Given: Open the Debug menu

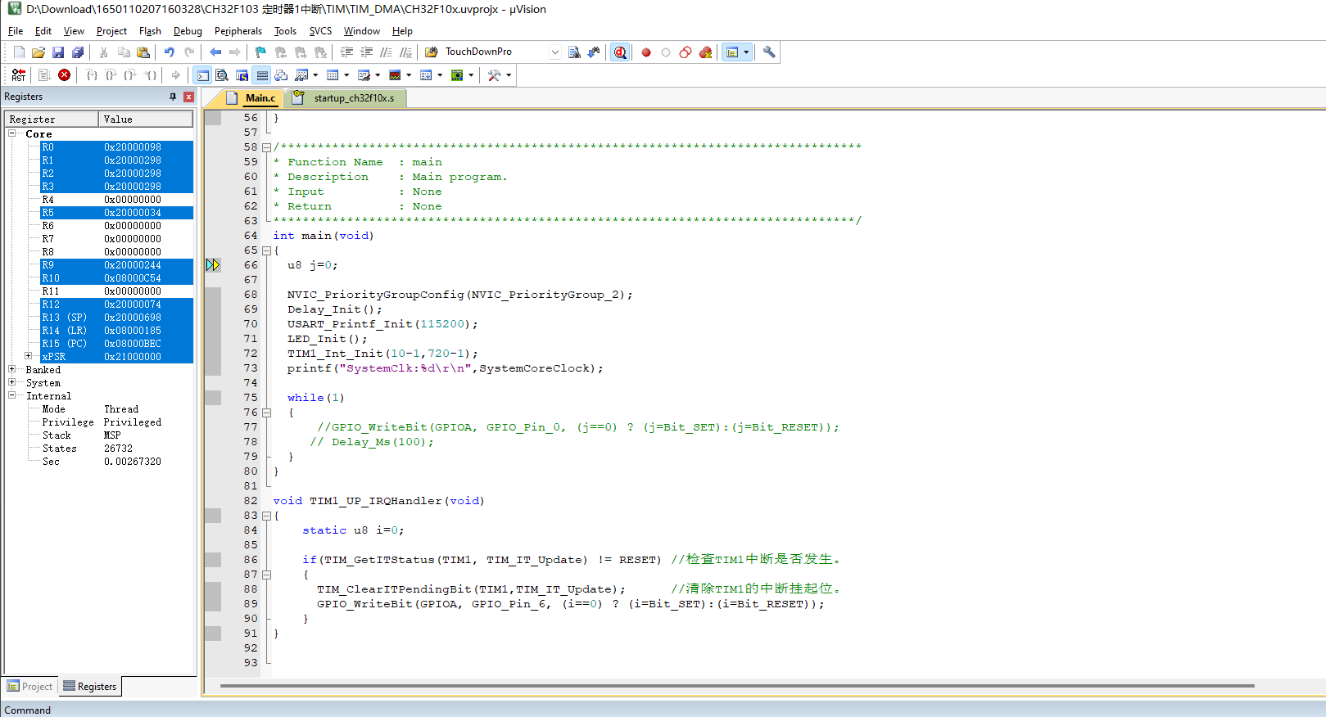Looking at the screenshot, I should tap(188, 31).
